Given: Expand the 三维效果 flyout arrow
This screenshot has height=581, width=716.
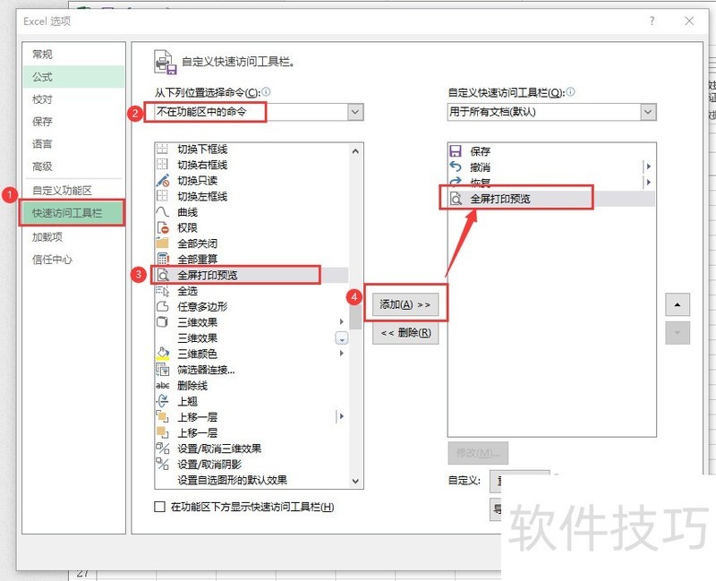Looking at the screenshot, I should (x=341, y=322).
